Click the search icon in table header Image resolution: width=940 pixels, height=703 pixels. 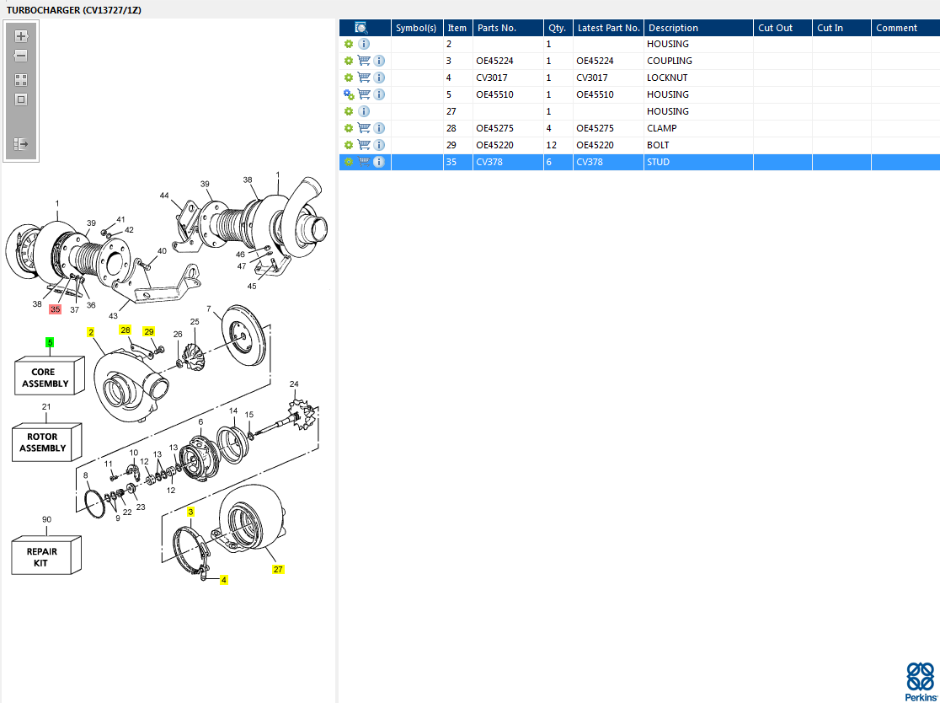point(361,28)
